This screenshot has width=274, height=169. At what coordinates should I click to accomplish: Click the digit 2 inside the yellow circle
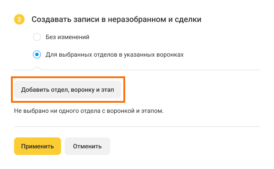(x=19, y=19)
